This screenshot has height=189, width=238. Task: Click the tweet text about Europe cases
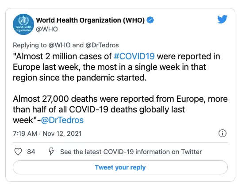(116, 67)
